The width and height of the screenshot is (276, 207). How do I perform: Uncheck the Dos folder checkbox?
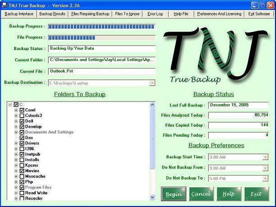point(22,138)
